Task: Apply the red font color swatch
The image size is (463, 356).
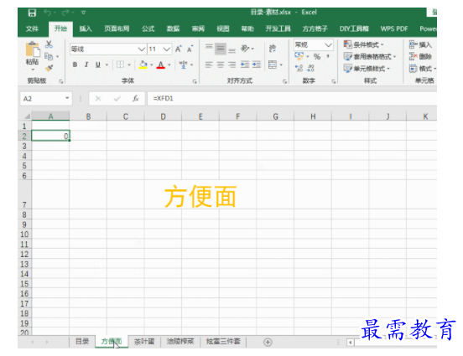Action: pos(161,64)
